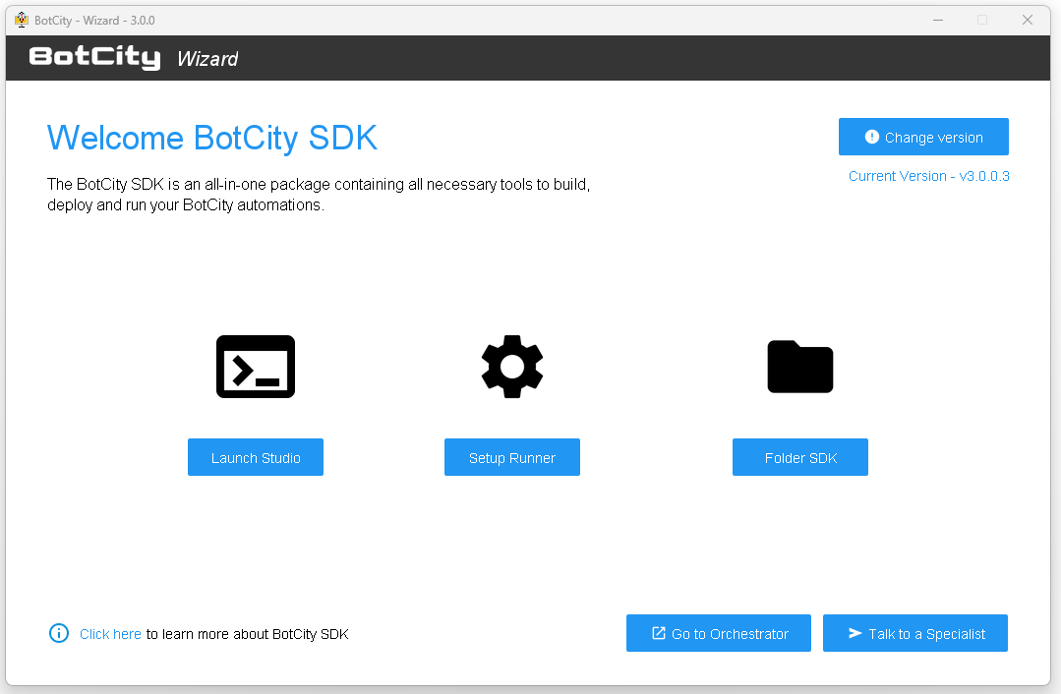
Task: Close the BotCity Wizard window
Action: [x=1027, y=20]
